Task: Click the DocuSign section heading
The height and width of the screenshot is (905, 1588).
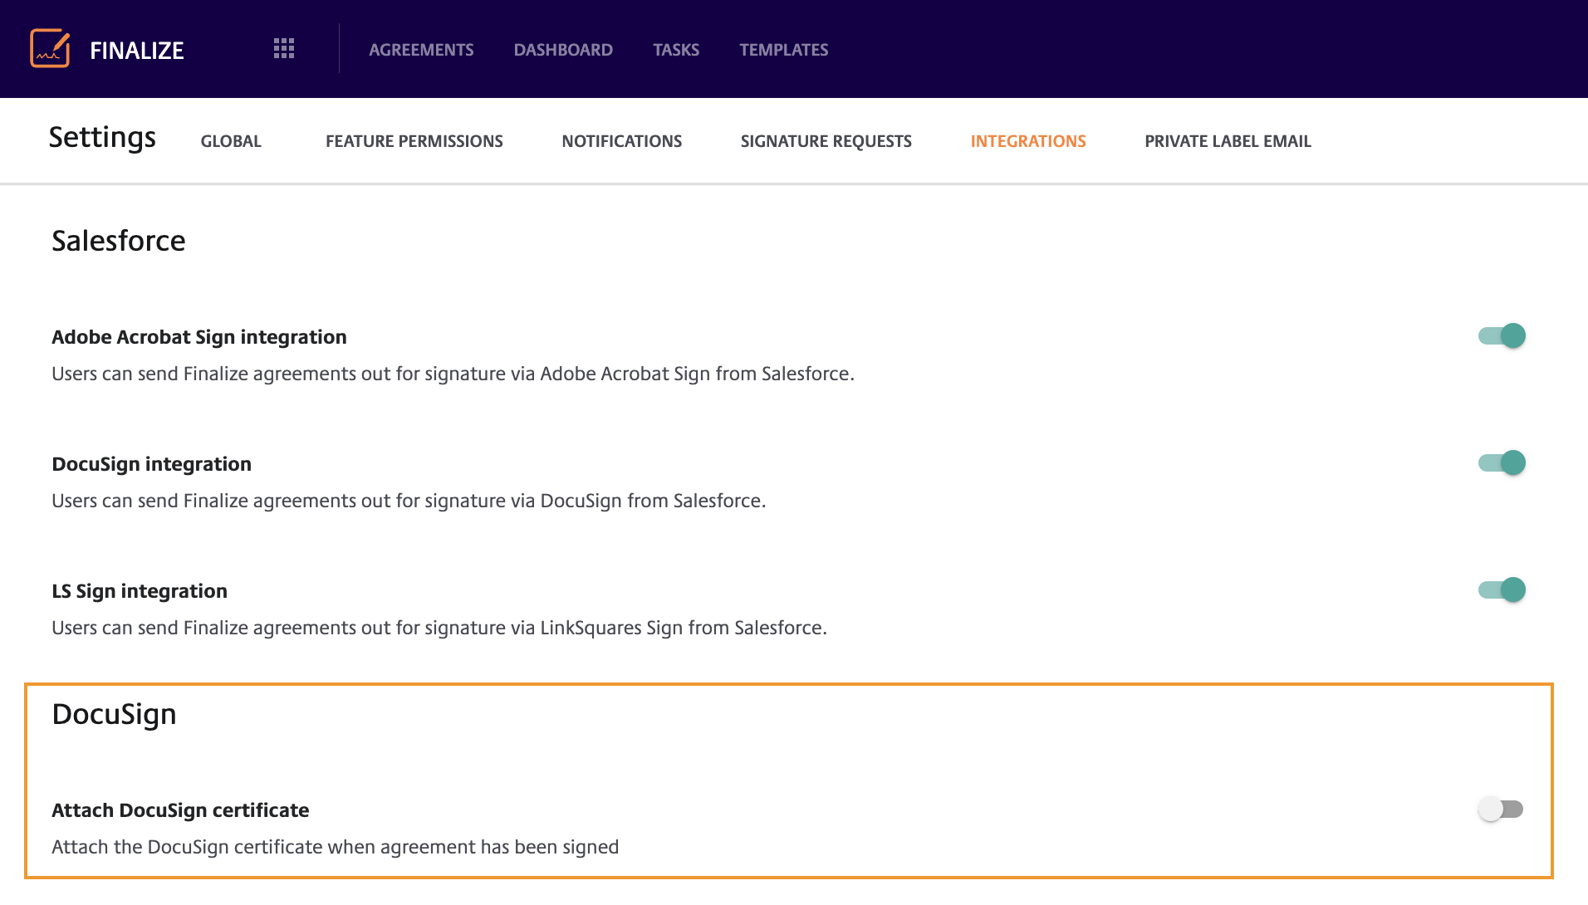Action: coord(114,714)
